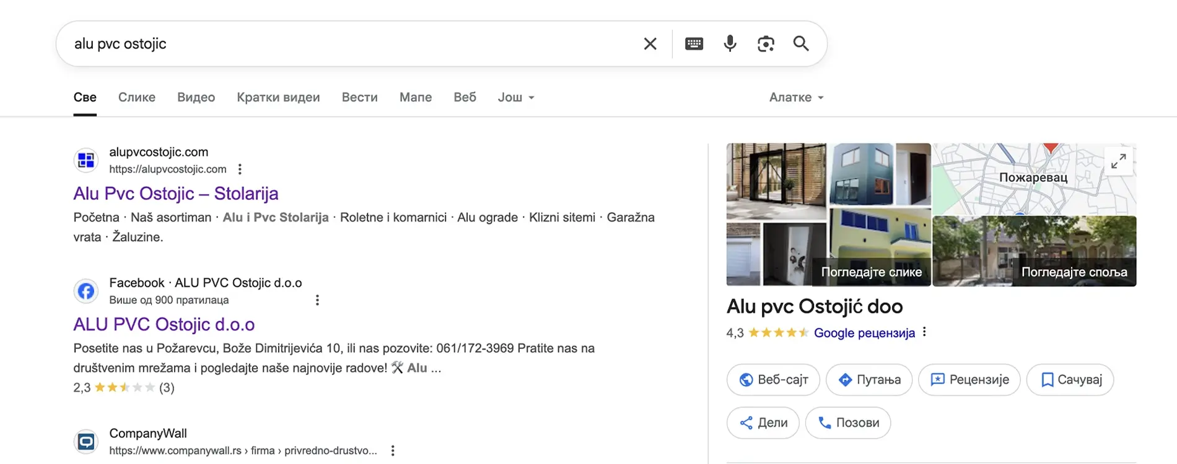This screenshot has width=1177, height=464.
Task: Switch to the Слике tab
Action: pyautogui.click(x=136, y=97)
